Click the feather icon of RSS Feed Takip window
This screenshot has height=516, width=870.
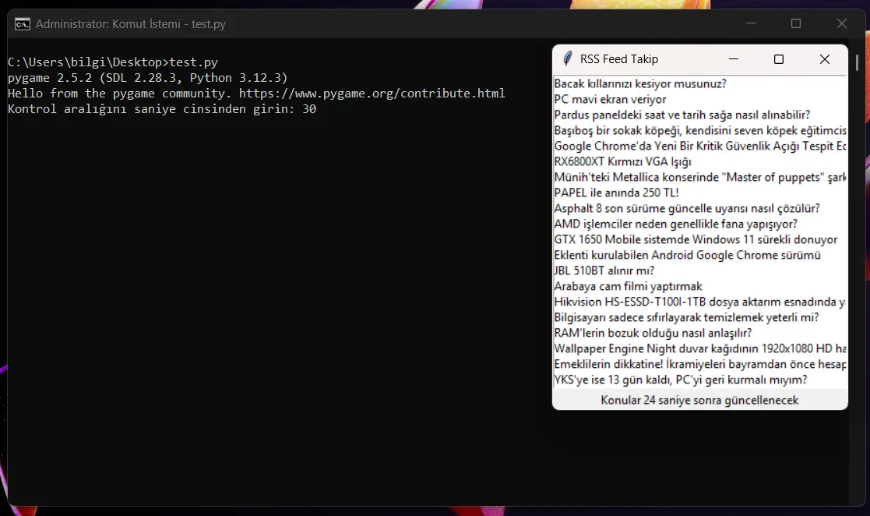(567, 59)
